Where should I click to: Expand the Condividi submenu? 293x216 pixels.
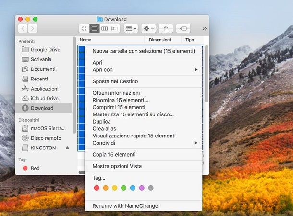tap(143, 143)
